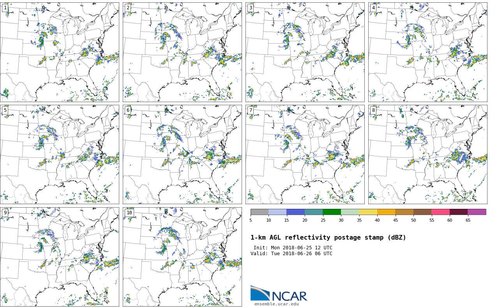Select the pink 55-60 dBZ swatch
Screen dimensions: 491x307
coord(440,212)
